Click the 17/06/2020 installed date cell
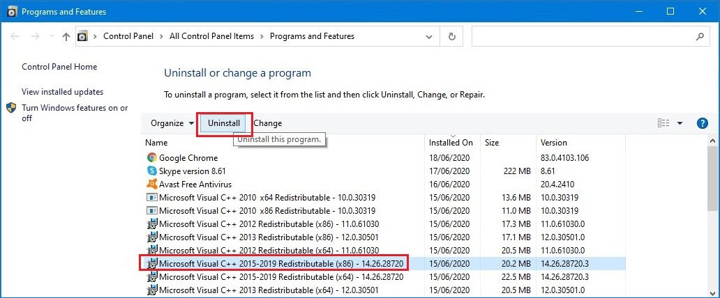The image size is (720, 298). pos(449,171)
